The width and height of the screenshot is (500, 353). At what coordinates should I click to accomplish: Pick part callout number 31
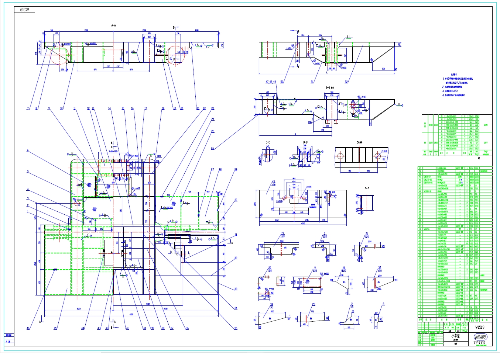point(236,235)
